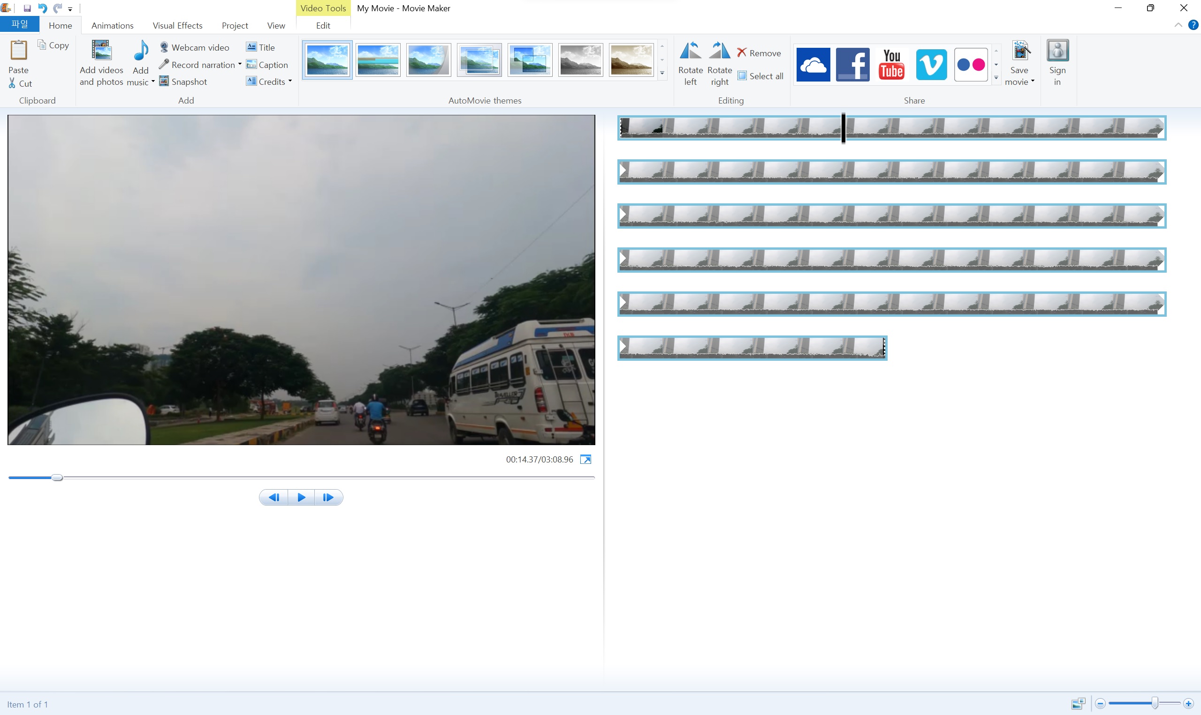Open the Visual Effects tab
The image size is (1201, 715).
[x=177, y=25]
